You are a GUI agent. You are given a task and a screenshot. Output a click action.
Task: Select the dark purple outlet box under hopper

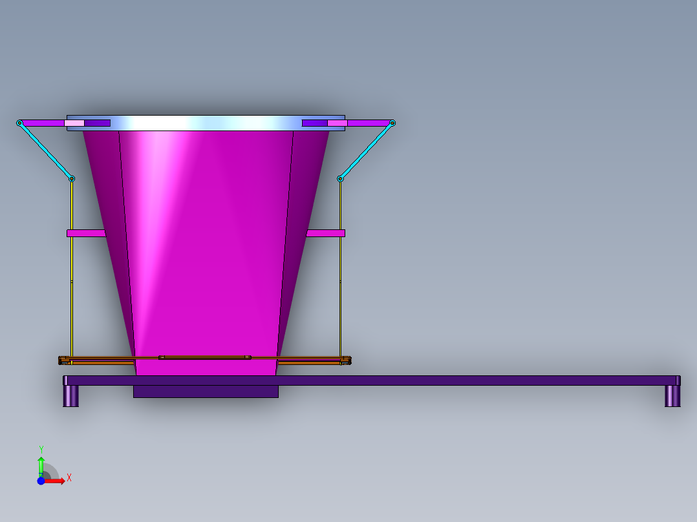(x=206, y=391)
